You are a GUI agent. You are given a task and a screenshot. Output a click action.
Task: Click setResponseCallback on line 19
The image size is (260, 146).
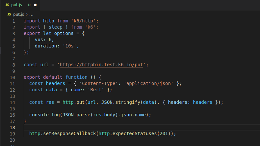tap(69, 133)
